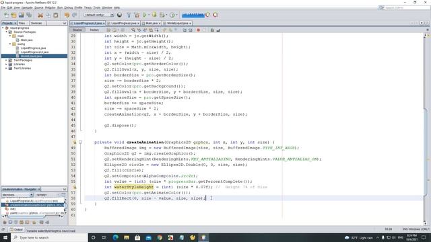Collapse the main package node
The height and width of the screenshot is (242, 431).
(x=10, y=36)
